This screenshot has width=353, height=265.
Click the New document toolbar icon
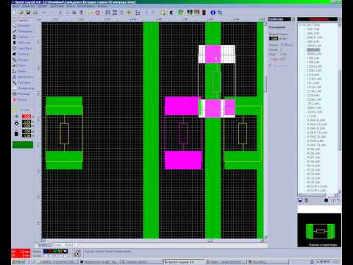pos(15,13)
